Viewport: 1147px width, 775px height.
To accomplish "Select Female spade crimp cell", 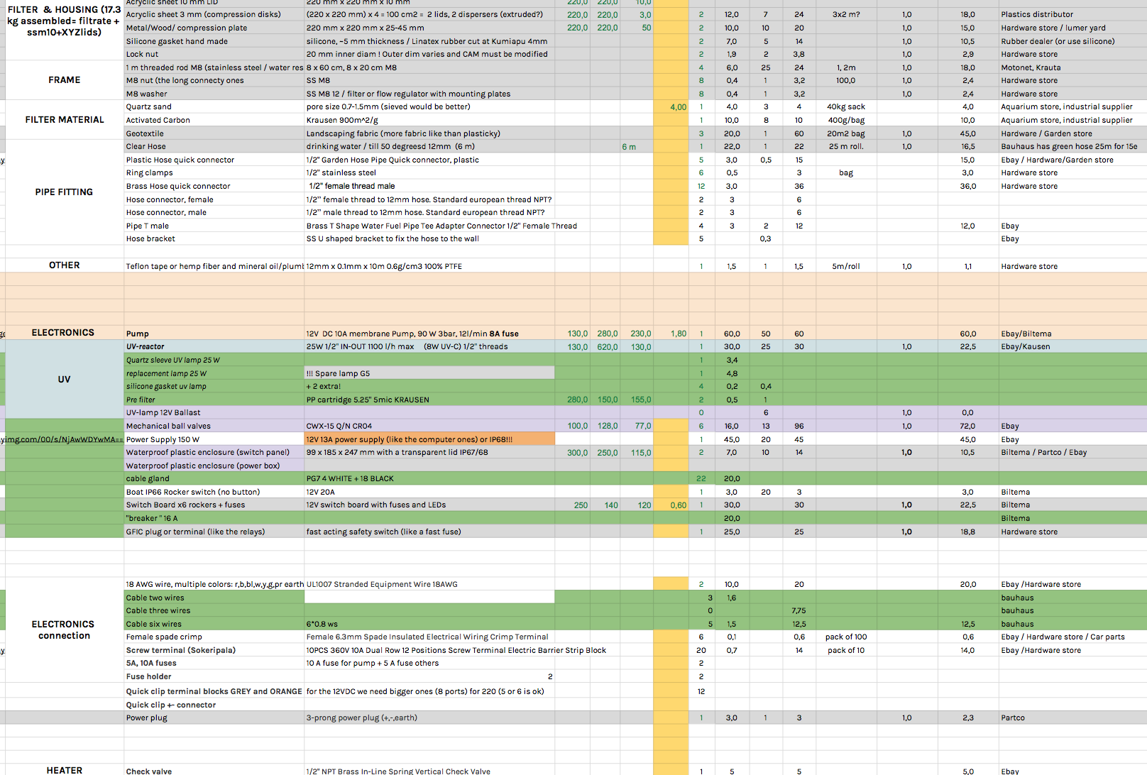I will click(x=214, y=637).
